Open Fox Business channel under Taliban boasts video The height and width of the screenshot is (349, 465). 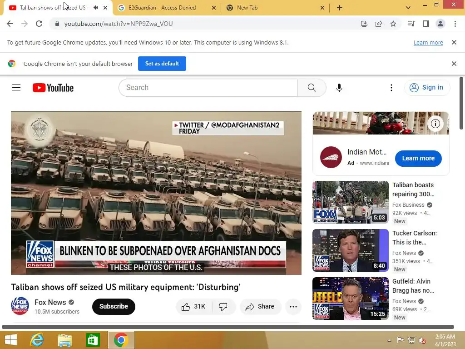coord(408,205)
